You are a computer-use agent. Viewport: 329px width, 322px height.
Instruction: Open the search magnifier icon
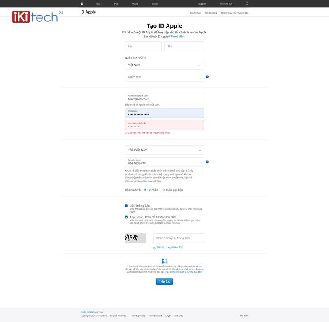(247, 4)
